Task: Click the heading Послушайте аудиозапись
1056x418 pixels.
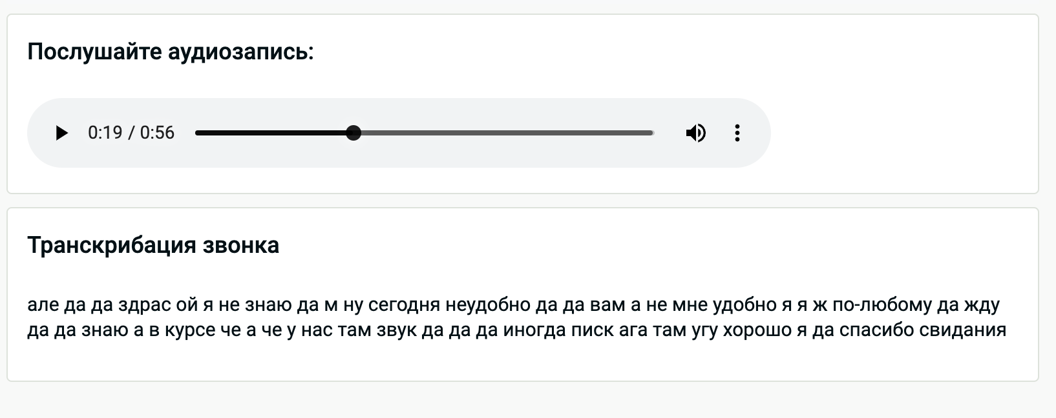Action: (x=170, y=52)
